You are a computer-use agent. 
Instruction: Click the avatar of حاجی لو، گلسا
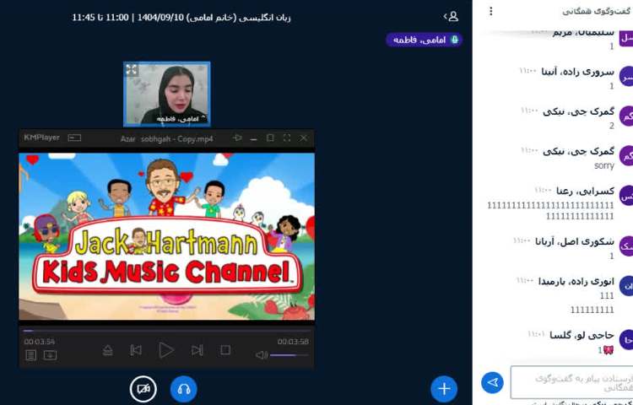click(x=626, y=340)
